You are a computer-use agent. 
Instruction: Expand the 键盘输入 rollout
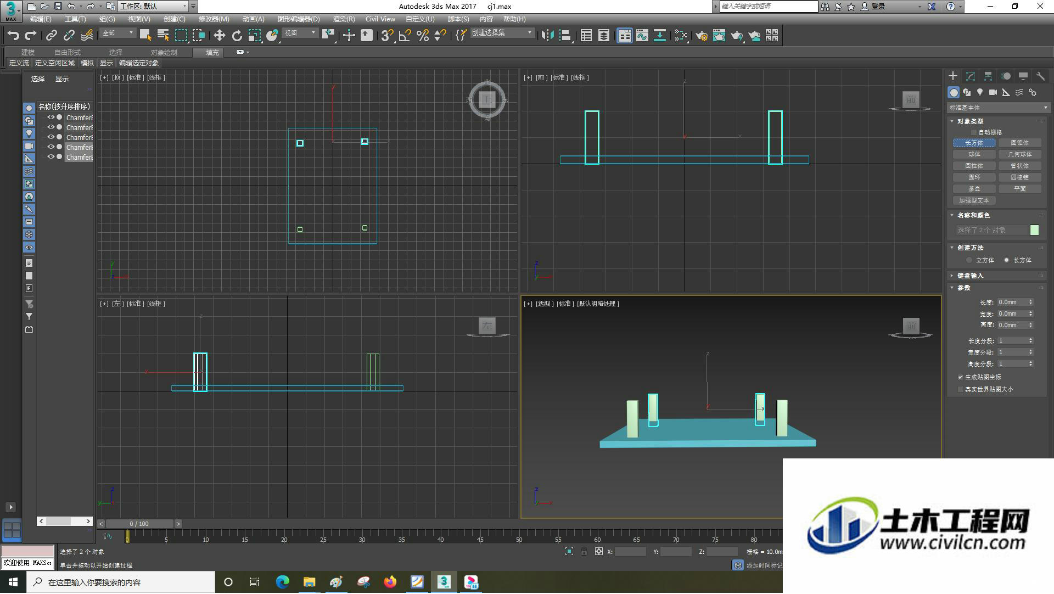click(x=970, y=276)
